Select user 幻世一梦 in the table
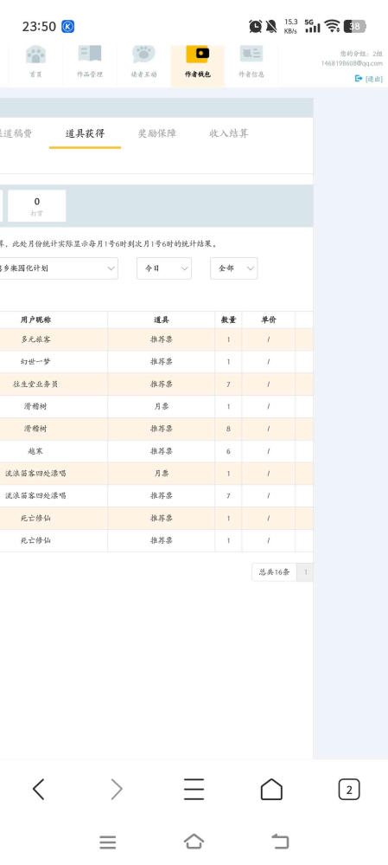This screenshot has height=865, width=388. coord(35,362)
